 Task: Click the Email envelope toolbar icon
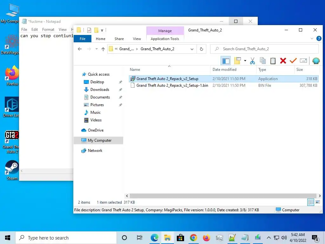pyautogui.click(x=303, y=61)
